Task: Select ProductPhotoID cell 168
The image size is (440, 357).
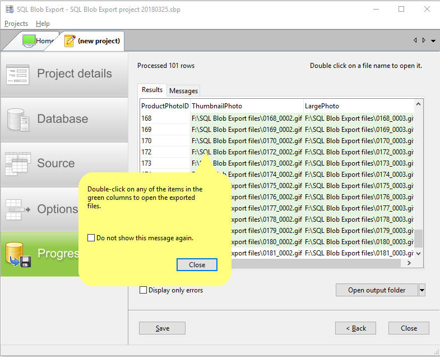Action: 165,118
